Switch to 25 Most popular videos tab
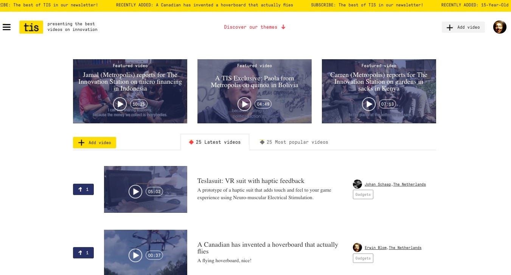The height and width of the screenshot is (275, 511). tap(294, 142)
